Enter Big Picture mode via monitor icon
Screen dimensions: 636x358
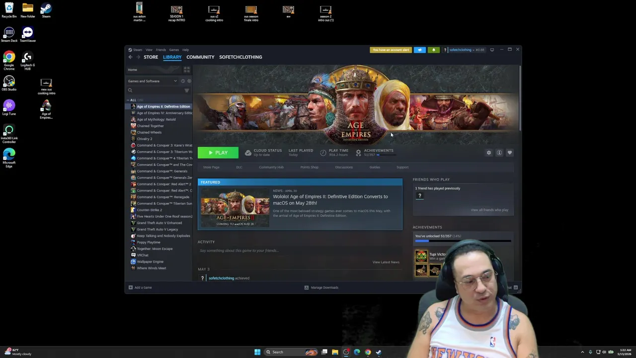(x=492, y=50)
